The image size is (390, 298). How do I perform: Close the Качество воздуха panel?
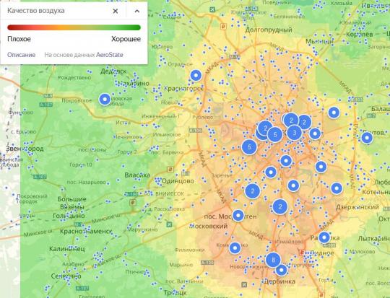(115, 11)
